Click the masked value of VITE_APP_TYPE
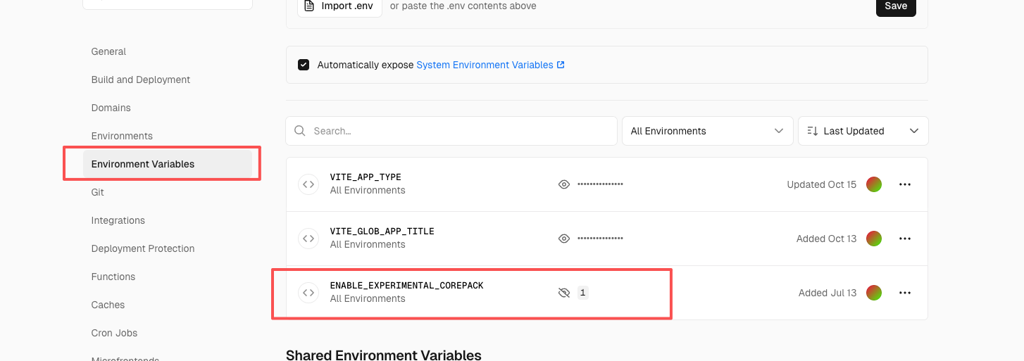The height and width of the screenshot is (361, 1024). coord(600,184)
